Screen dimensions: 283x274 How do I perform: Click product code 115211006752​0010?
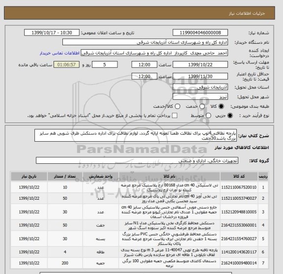(239, 187)
